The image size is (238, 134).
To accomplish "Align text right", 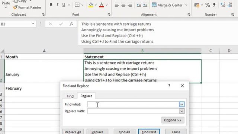I will (130, 5).
